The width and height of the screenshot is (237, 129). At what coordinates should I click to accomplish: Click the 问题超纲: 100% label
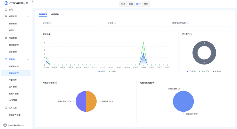click(x=192, y=114)
